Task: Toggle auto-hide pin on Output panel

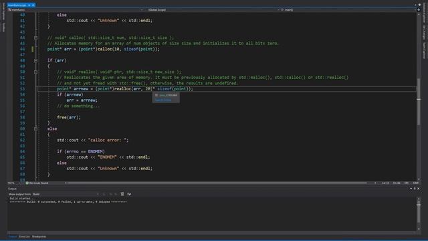Action: (415, 189)
